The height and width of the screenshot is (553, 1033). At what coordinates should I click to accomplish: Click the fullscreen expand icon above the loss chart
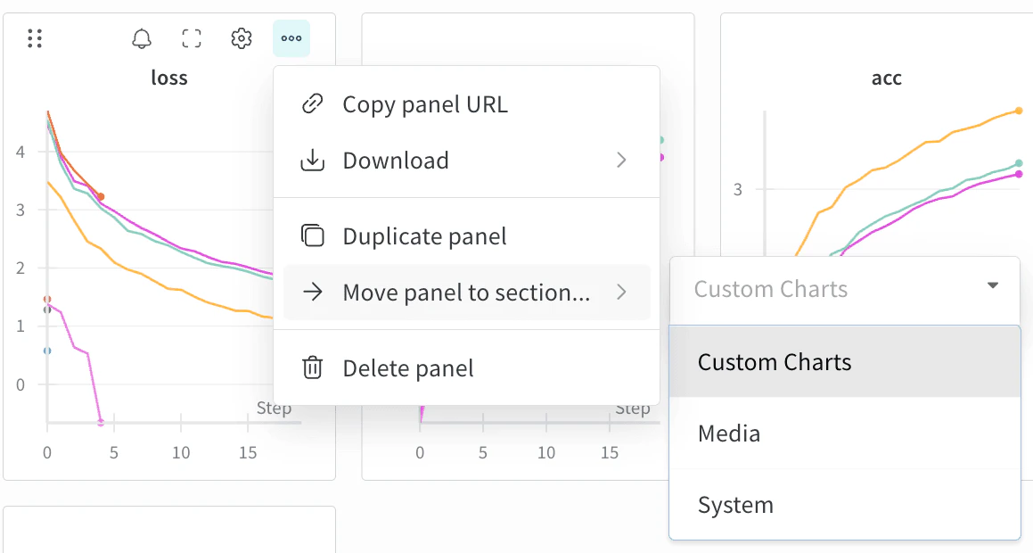[x=192, y=38]
